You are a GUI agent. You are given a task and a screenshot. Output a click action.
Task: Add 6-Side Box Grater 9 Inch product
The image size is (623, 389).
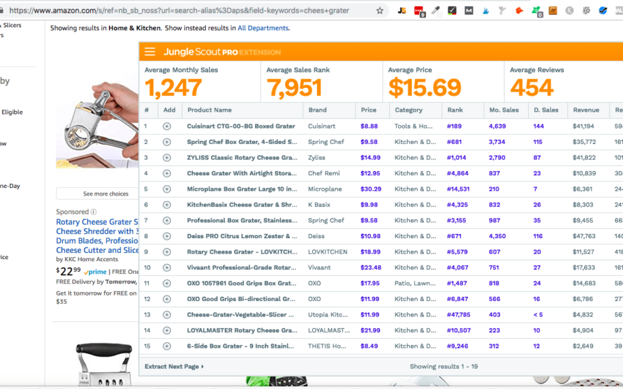[167, 346]
